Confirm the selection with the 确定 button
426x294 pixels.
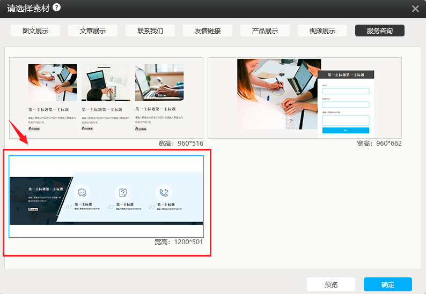387,284
